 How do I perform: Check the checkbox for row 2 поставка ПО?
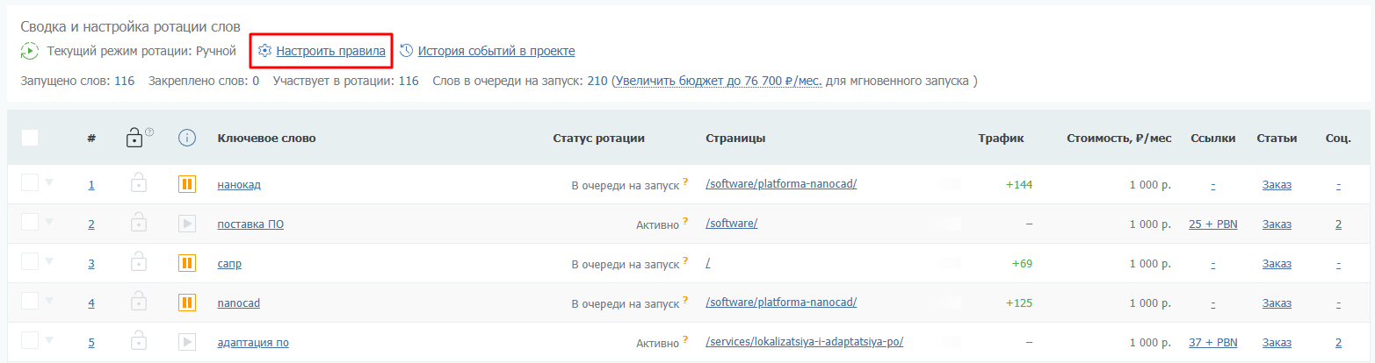30,223
